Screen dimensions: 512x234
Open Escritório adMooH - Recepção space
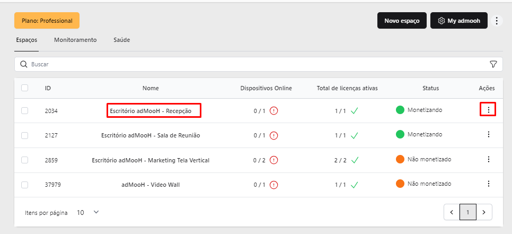point(151,111)
